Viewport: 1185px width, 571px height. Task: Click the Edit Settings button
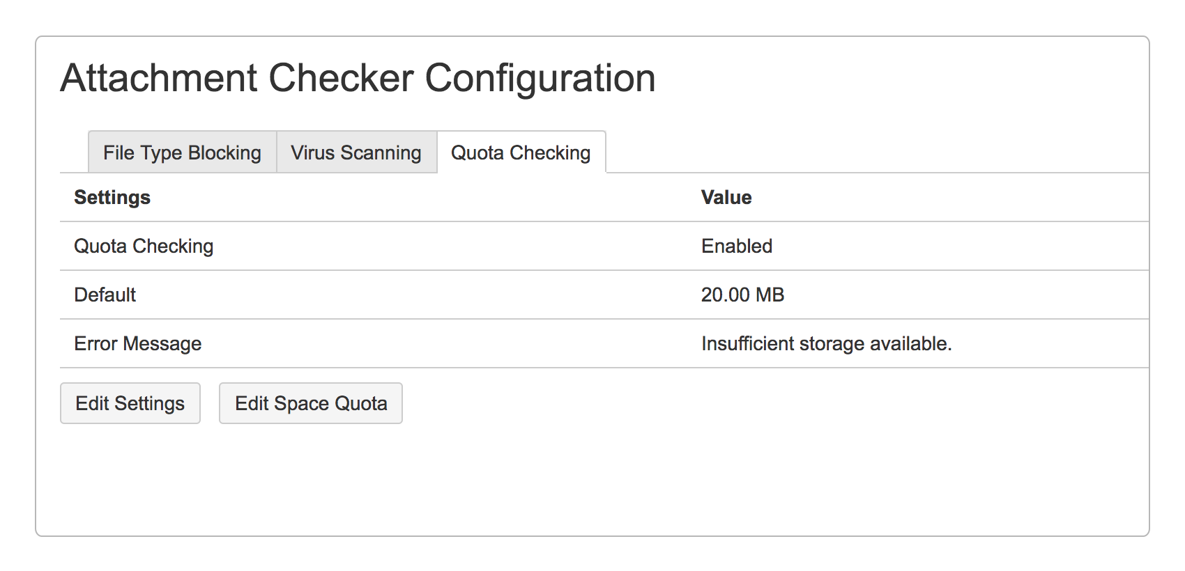pyautogui.click(x=130, y=403)
